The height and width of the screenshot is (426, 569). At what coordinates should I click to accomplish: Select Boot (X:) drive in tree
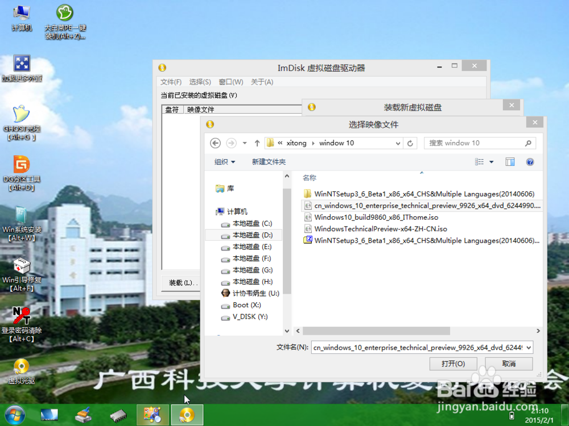[x=241, y=305]
